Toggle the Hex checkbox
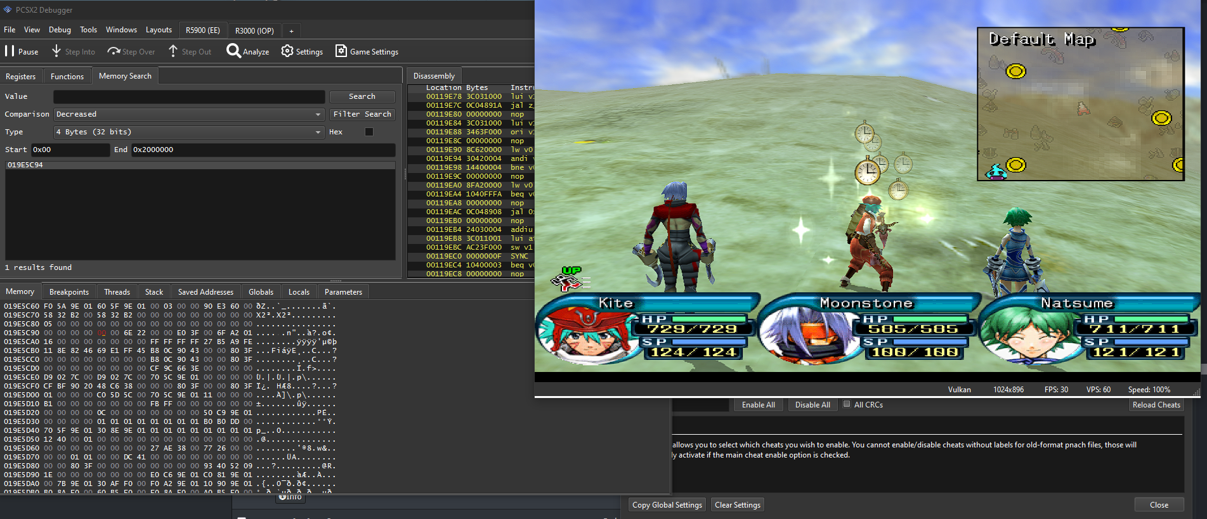The image size is (1207, 519). 369,132
